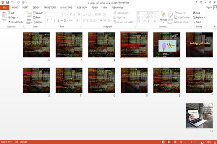
Task: Open Reading View from status bar
Action: [x=175, y=142]
